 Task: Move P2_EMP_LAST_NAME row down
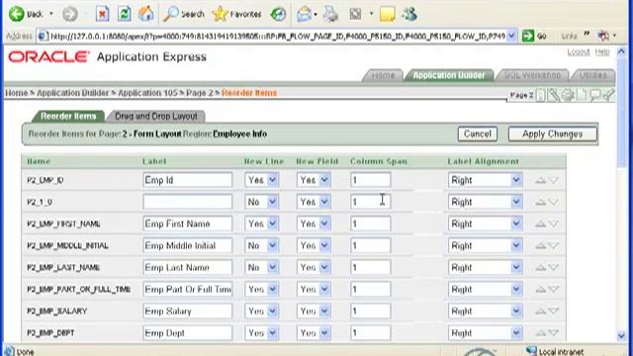click(x=554, y=267)
